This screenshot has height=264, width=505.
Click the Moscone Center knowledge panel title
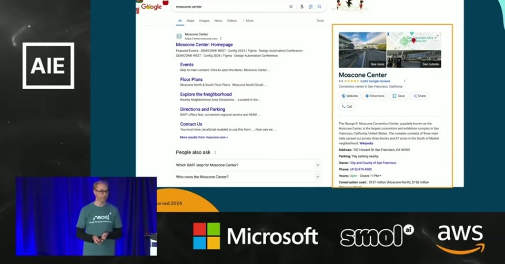(362, 75)
